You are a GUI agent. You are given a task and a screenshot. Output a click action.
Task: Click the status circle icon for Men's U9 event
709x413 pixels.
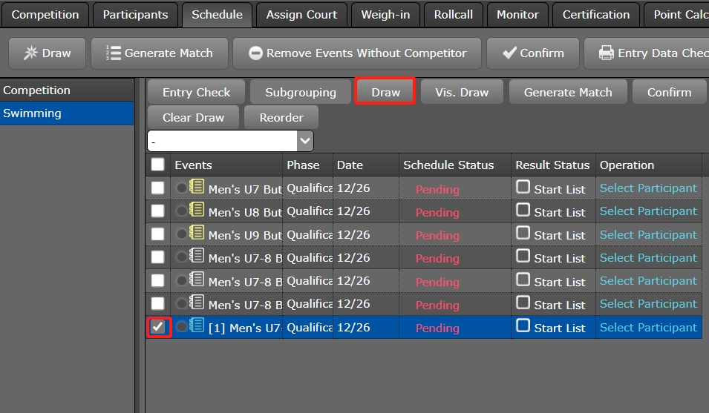pos(182,235)
